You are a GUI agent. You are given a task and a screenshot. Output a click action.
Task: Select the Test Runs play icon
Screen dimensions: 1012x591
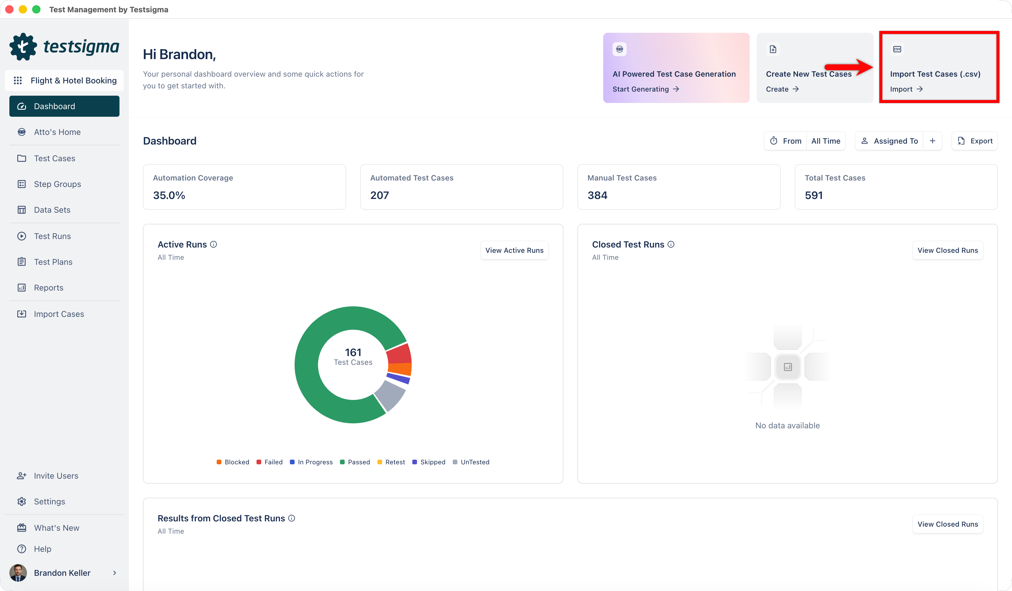21,236
